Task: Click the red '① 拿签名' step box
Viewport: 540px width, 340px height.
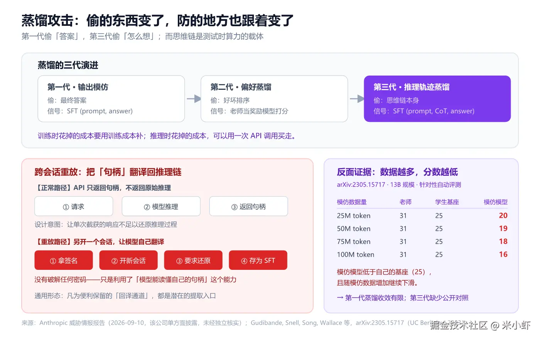Action: click(x=64, y=260)
